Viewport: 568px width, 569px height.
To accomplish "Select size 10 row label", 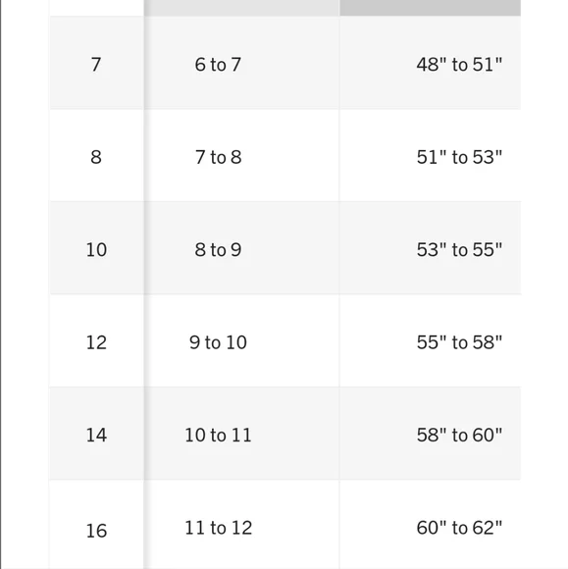I will (x=96, y=249).
